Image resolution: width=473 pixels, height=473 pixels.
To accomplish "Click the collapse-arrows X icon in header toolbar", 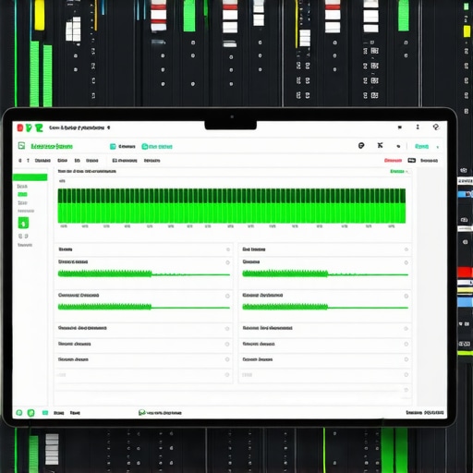I will (381, 145).
